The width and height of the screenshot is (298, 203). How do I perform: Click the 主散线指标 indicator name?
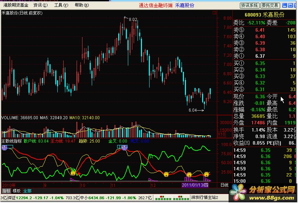coord(12,141)
